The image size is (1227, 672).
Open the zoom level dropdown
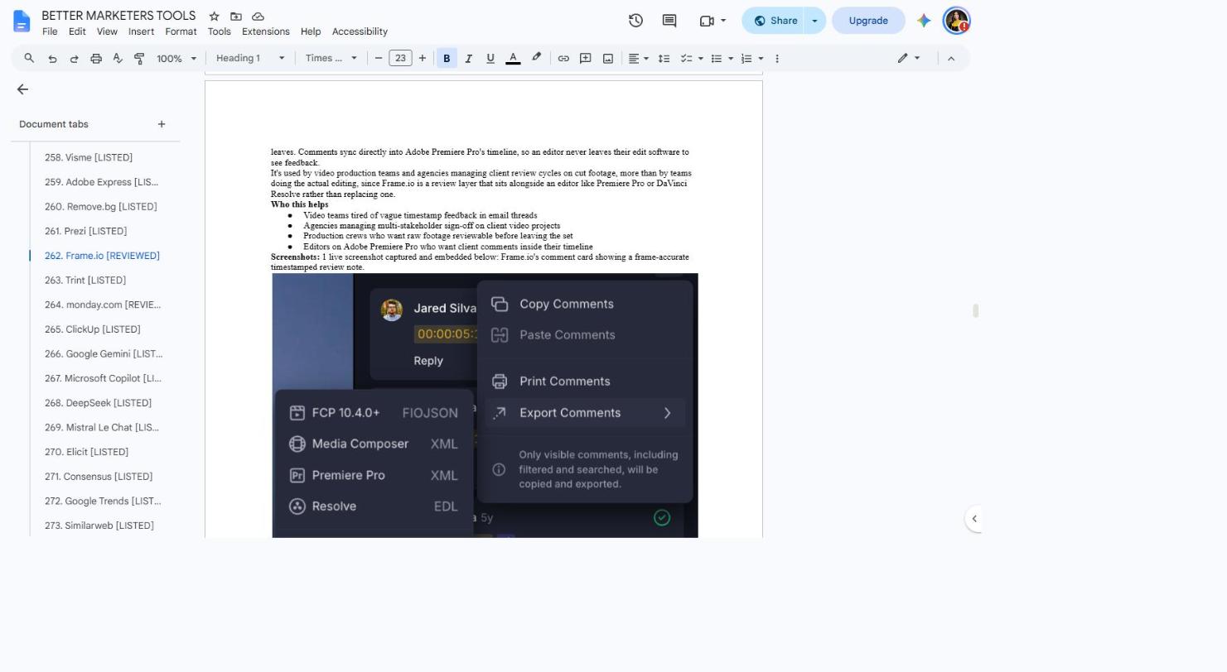point(176,58)
